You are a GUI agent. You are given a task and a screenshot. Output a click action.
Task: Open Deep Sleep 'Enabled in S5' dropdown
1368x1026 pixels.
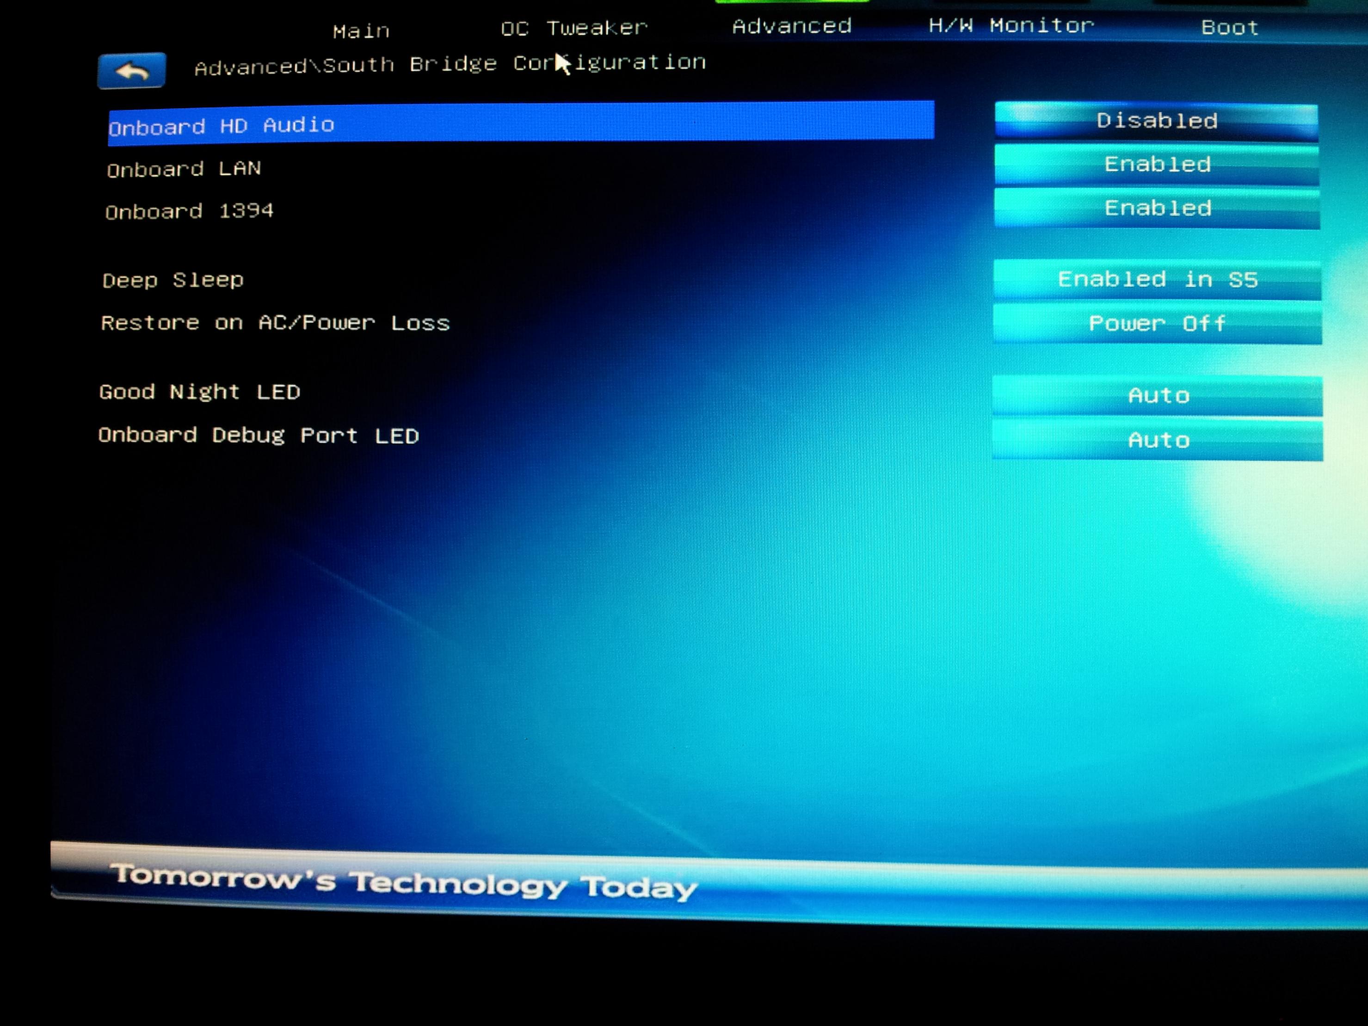(x=1157, y=280)
